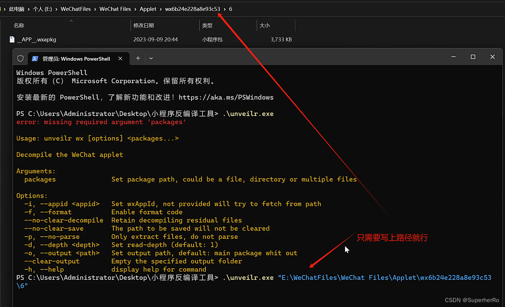Click the --no-clear-save option line
This screenshot has width=505, height=307.
[147, 228]
